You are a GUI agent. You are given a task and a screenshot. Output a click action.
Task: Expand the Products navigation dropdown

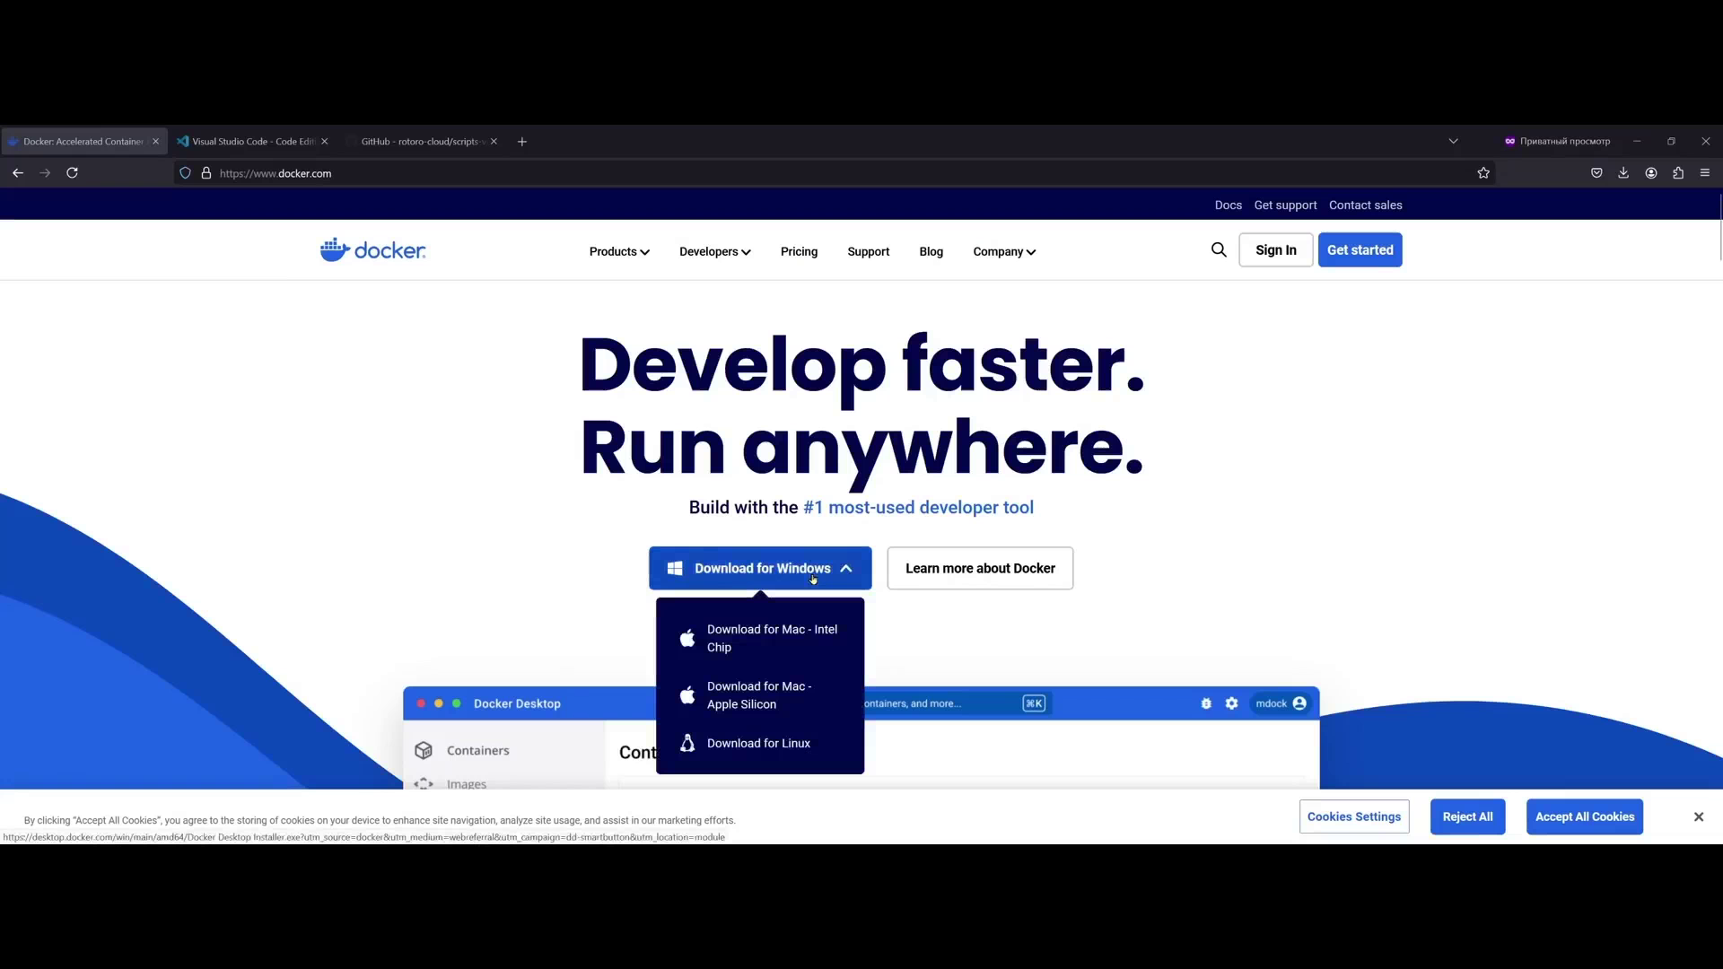coord(619,252)
